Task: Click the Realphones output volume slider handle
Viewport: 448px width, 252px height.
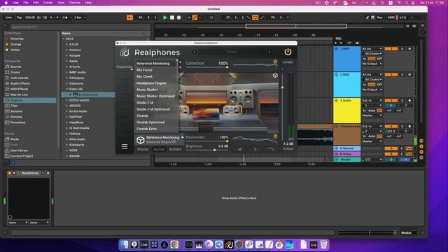Action: [x=282, y=87]
